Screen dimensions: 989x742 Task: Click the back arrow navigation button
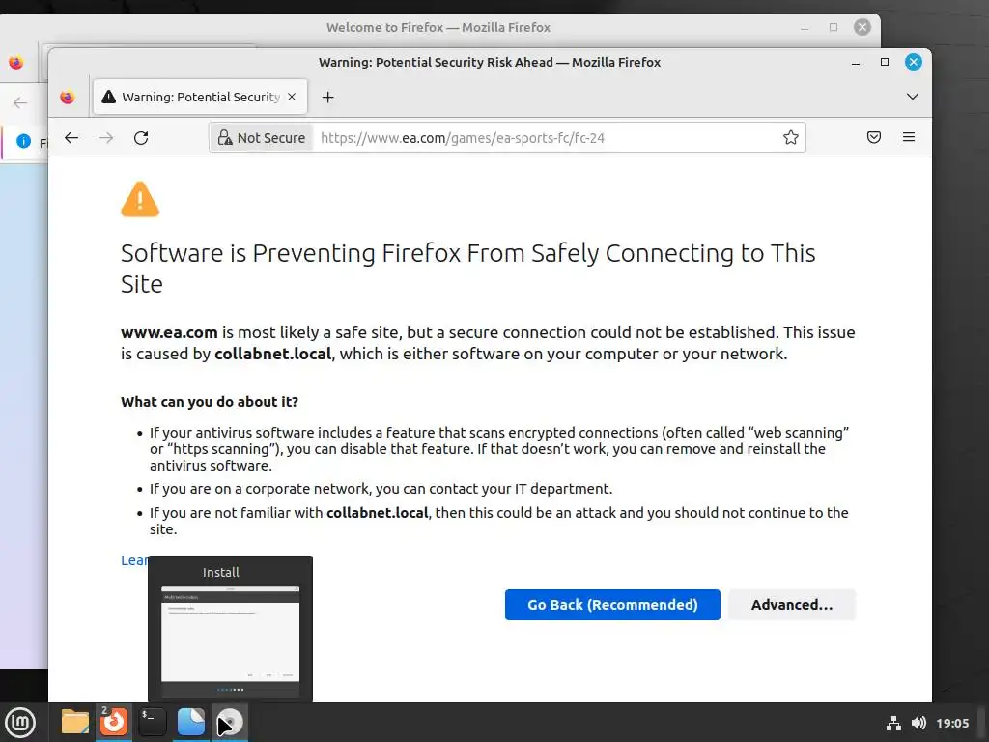click(x=71, y=138)
